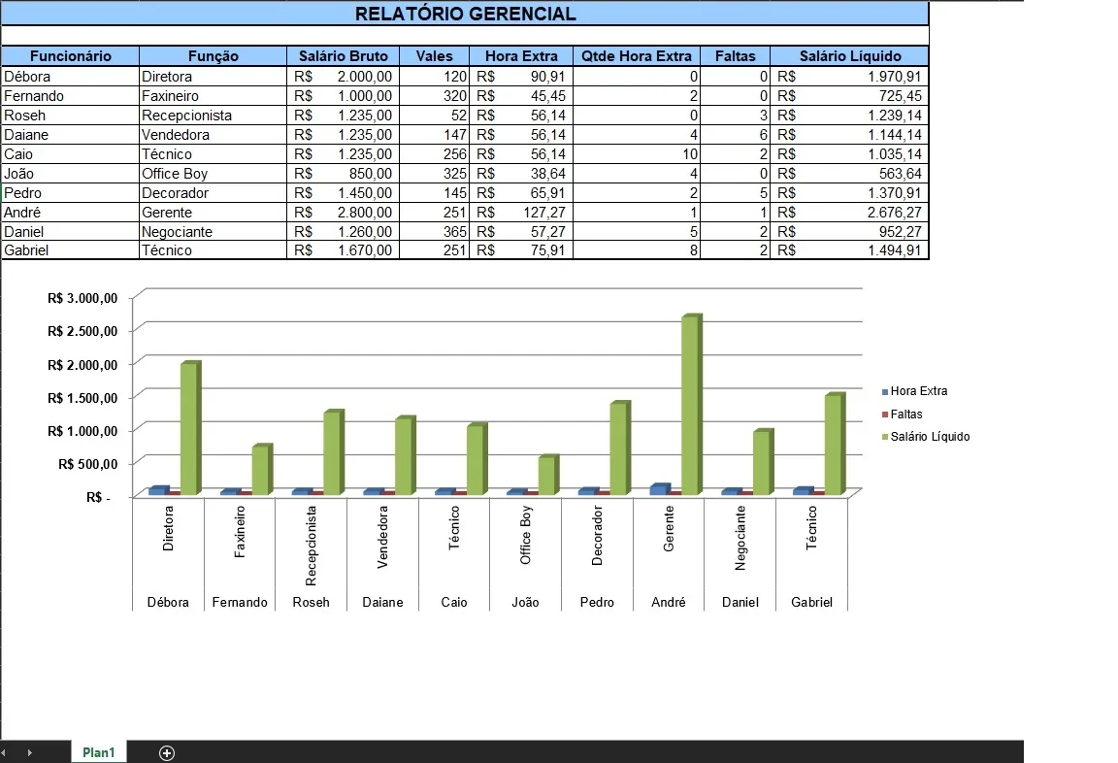Click the Pedro chart axis label
This screenshot has width=1118, height=763.
(597, 602)
